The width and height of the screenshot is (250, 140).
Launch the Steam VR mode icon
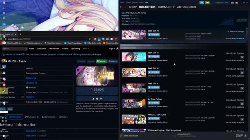tap(233, 3)
